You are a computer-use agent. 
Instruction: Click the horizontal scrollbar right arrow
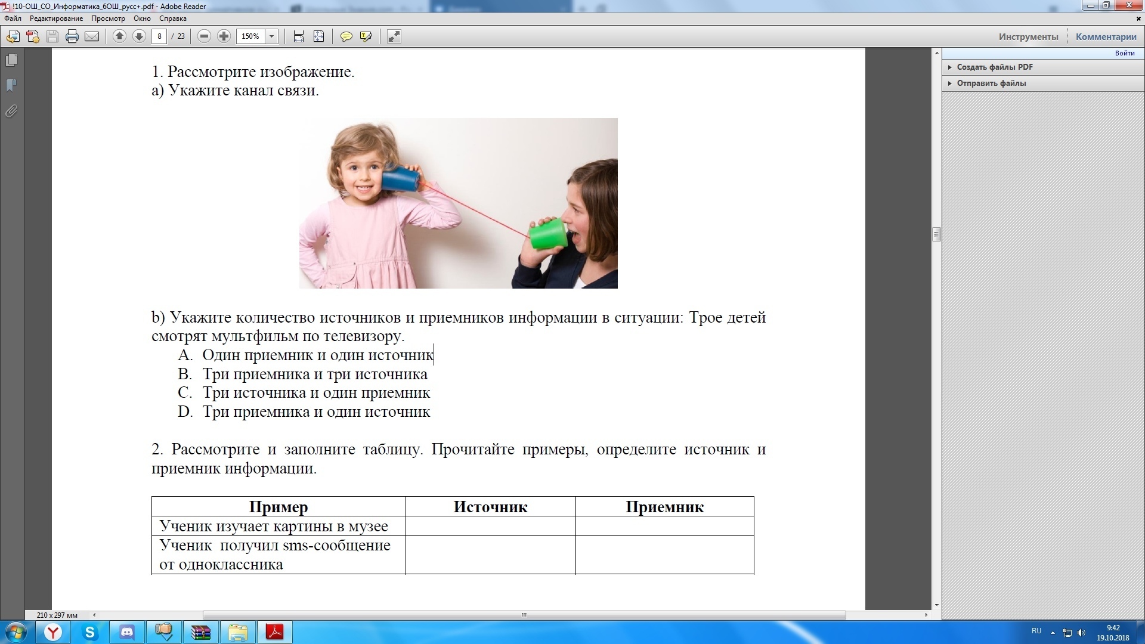(926, 615)
